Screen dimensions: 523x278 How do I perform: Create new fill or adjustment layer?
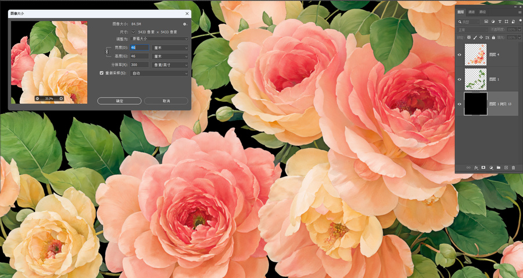pos(491,167)
